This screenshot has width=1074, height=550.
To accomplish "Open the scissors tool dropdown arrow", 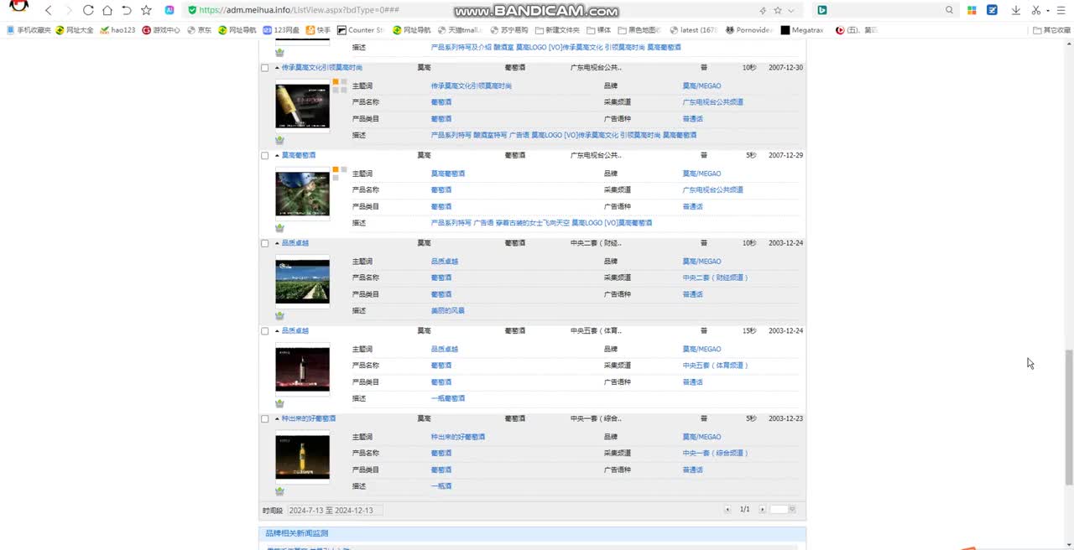I will [x=1048, y=10].
